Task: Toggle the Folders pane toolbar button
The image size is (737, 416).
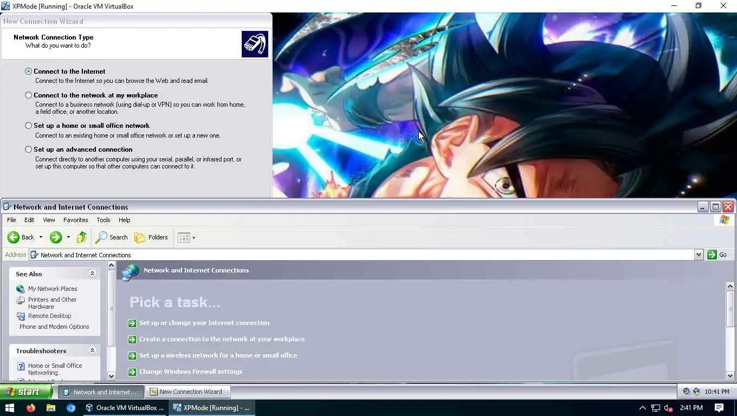Action: [x=151, y=237]
